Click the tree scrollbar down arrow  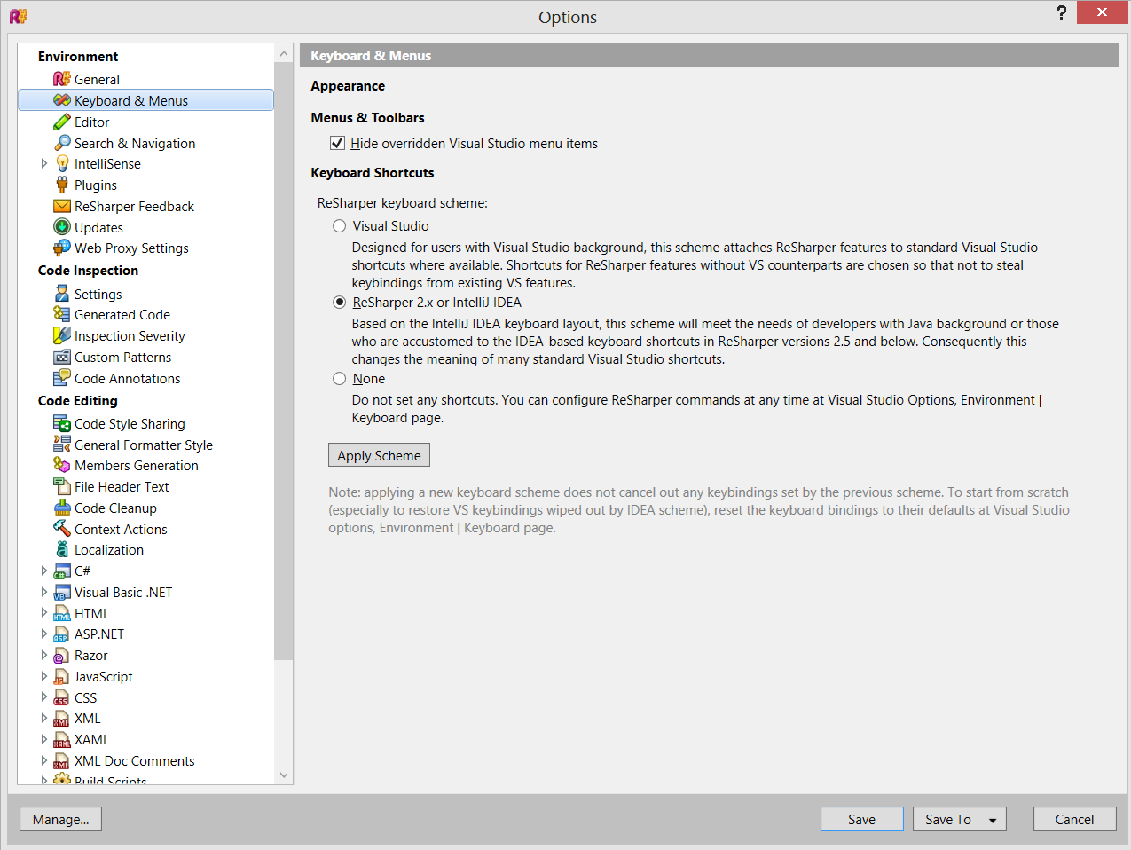284,775
